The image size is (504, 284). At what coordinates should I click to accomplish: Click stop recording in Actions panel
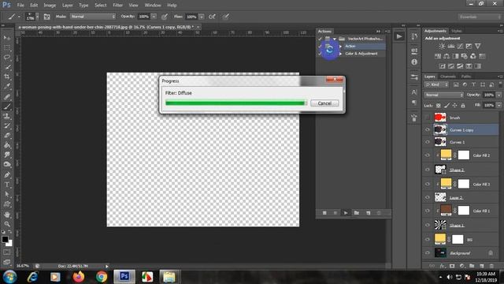[324, 213]
